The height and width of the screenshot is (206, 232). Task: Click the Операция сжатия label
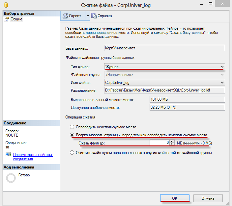click(x=80, y=117)
